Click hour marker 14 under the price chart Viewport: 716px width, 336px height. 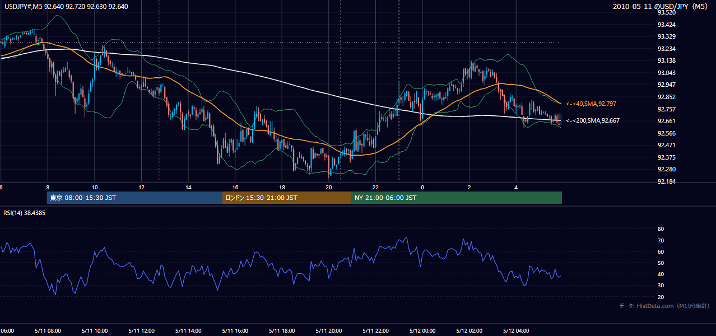188,187
